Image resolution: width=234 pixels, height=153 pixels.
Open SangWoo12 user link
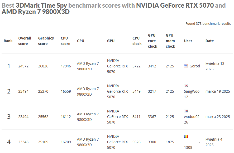192,94
